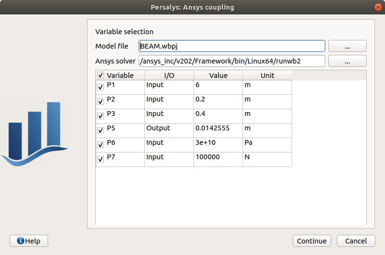Toggle the P3 variable checkbox
385x255 pixels.
pyautogui.click(x=101, y=116)
